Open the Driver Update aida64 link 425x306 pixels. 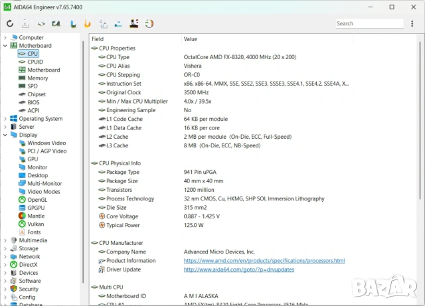[238, 269]
